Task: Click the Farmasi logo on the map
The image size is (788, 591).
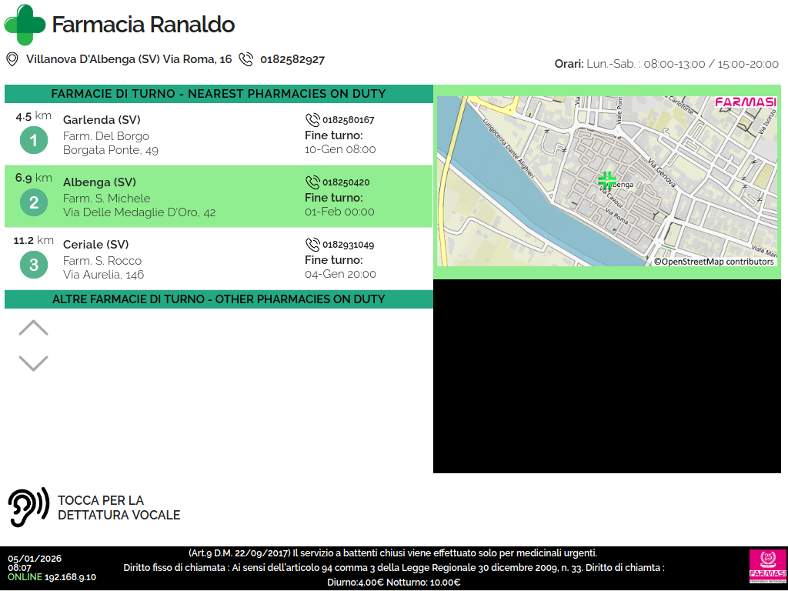Action: pos(745,102)
